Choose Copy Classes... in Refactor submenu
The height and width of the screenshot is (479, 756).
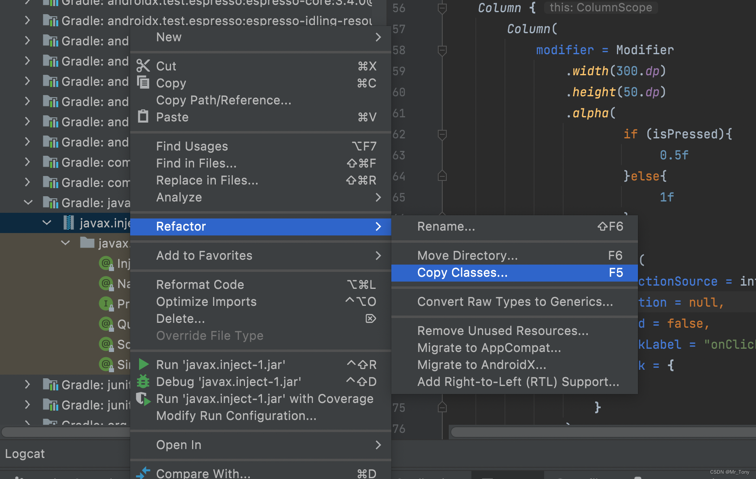click(x=515, y=273)
